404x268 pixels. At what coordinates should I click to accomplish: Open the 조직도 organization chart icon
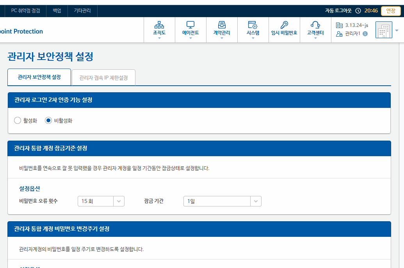[x=159, y=25]
